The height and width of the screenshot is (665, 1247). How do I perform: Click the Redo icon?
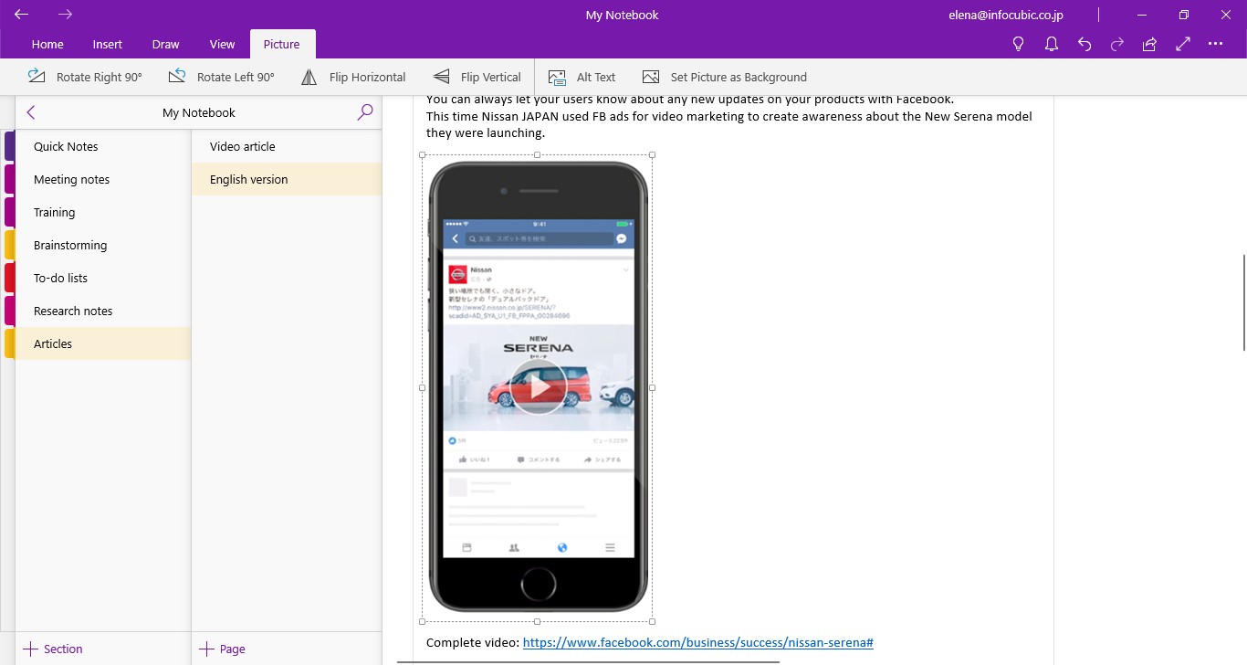1117,44
